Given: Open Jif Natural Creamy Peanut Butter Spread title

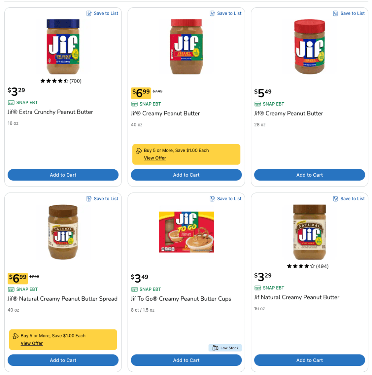Looking at the screenshot, I should [63, 299].
